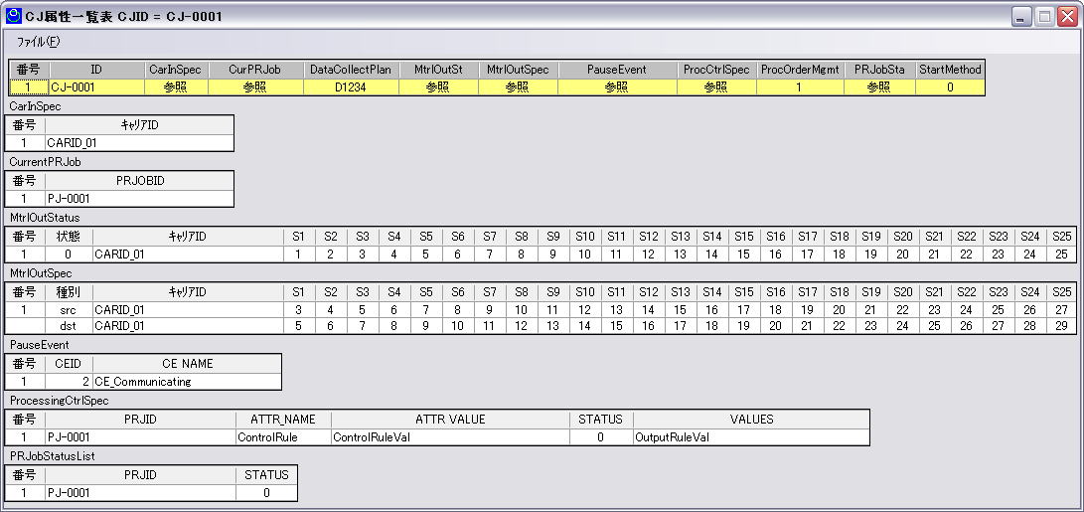The height and width of the screenshot is (512, 1084).
Task: Select the D1234 DataCollectPlan cell
Action: pyautogui.click(x=351, y=87)
